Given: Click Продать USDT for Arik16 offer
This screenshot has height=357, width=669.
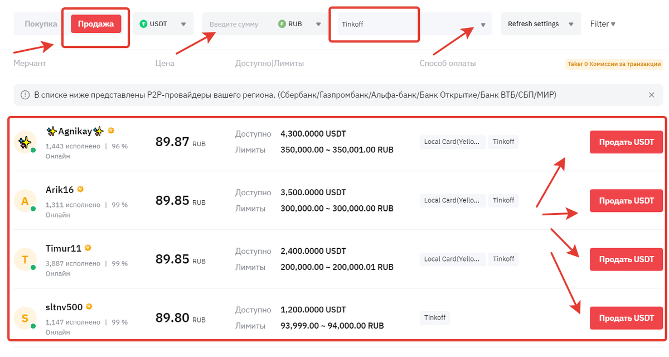Looking at the screenshot, I should [x=626, y=201].
